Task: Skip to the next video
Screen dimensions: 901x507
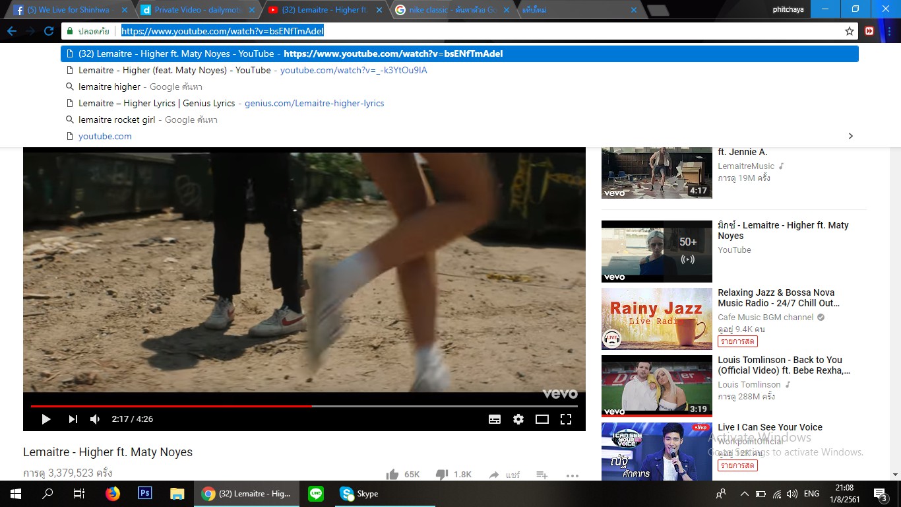Action: [73, 419]
